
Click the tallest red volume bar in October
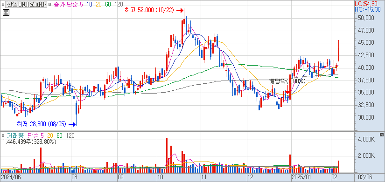(167, 155)
